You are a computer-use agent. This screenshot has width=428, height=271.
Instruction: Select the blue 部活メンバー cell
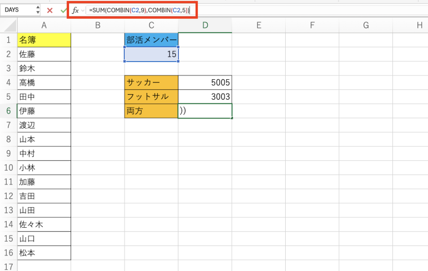coord(151,40)
